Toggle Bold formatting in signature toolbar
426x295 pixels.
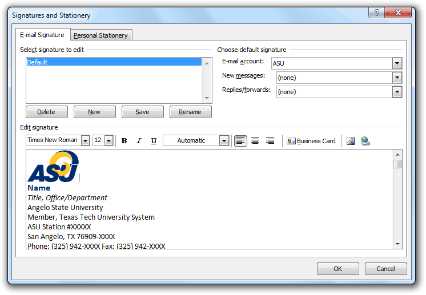[124, 141]
